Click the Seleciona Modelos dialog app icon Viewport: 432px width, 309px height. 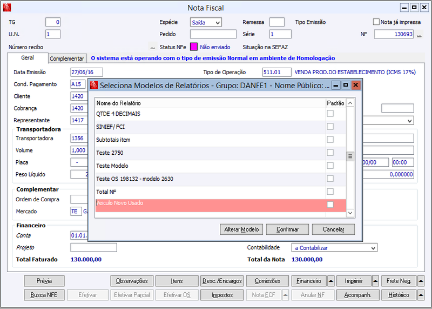pos(94,86)
